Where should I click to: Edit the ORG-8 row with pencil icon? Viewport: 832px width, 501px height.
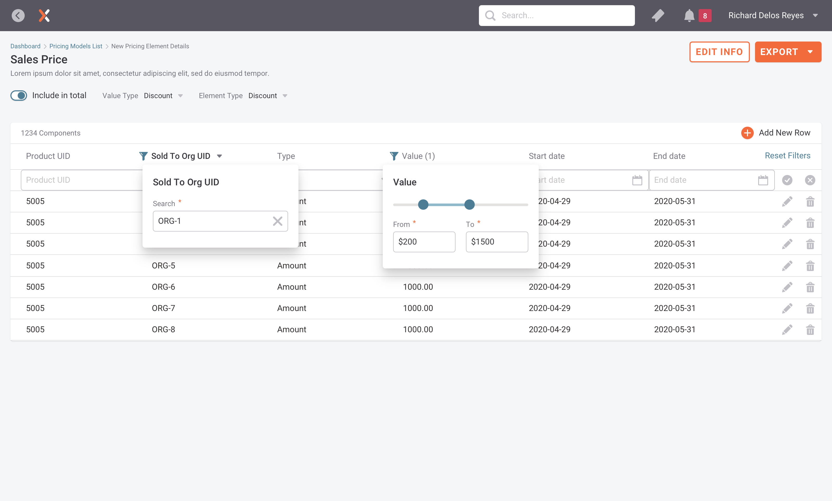[x=787, y=329]
